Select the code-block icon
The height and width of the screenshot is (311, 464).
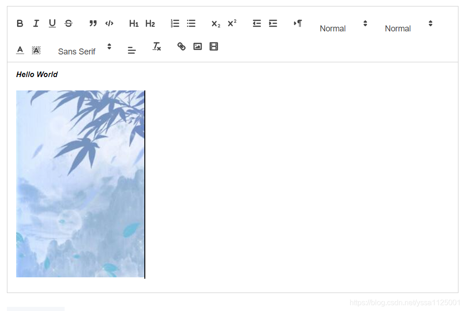109,23
